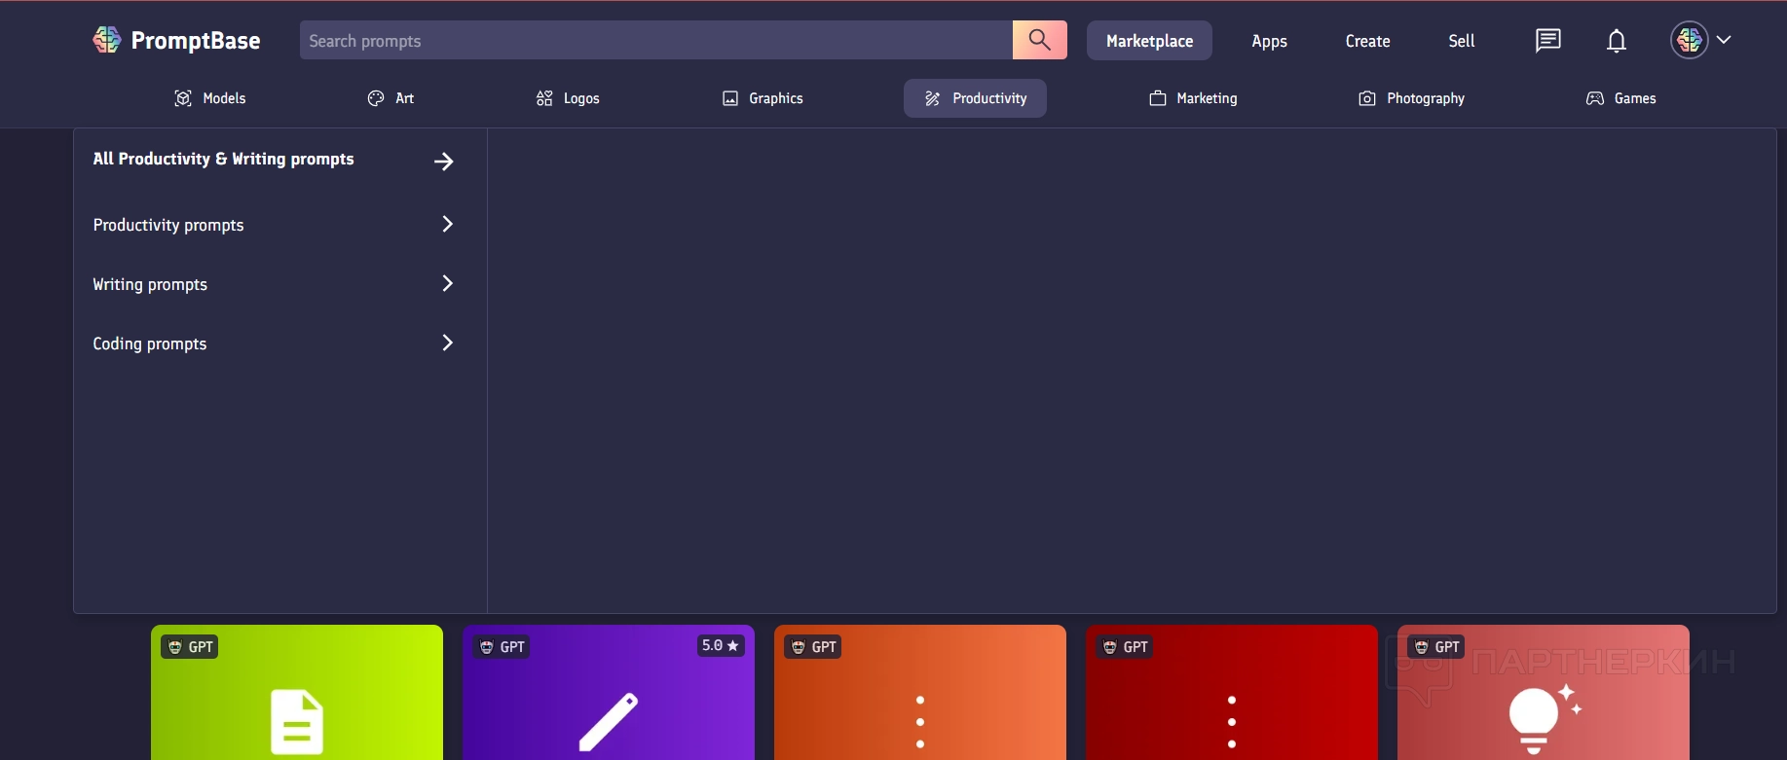Click the Games controller icon
The height and width of the screenshot is (760, 1787).
tap(1595, 98)
